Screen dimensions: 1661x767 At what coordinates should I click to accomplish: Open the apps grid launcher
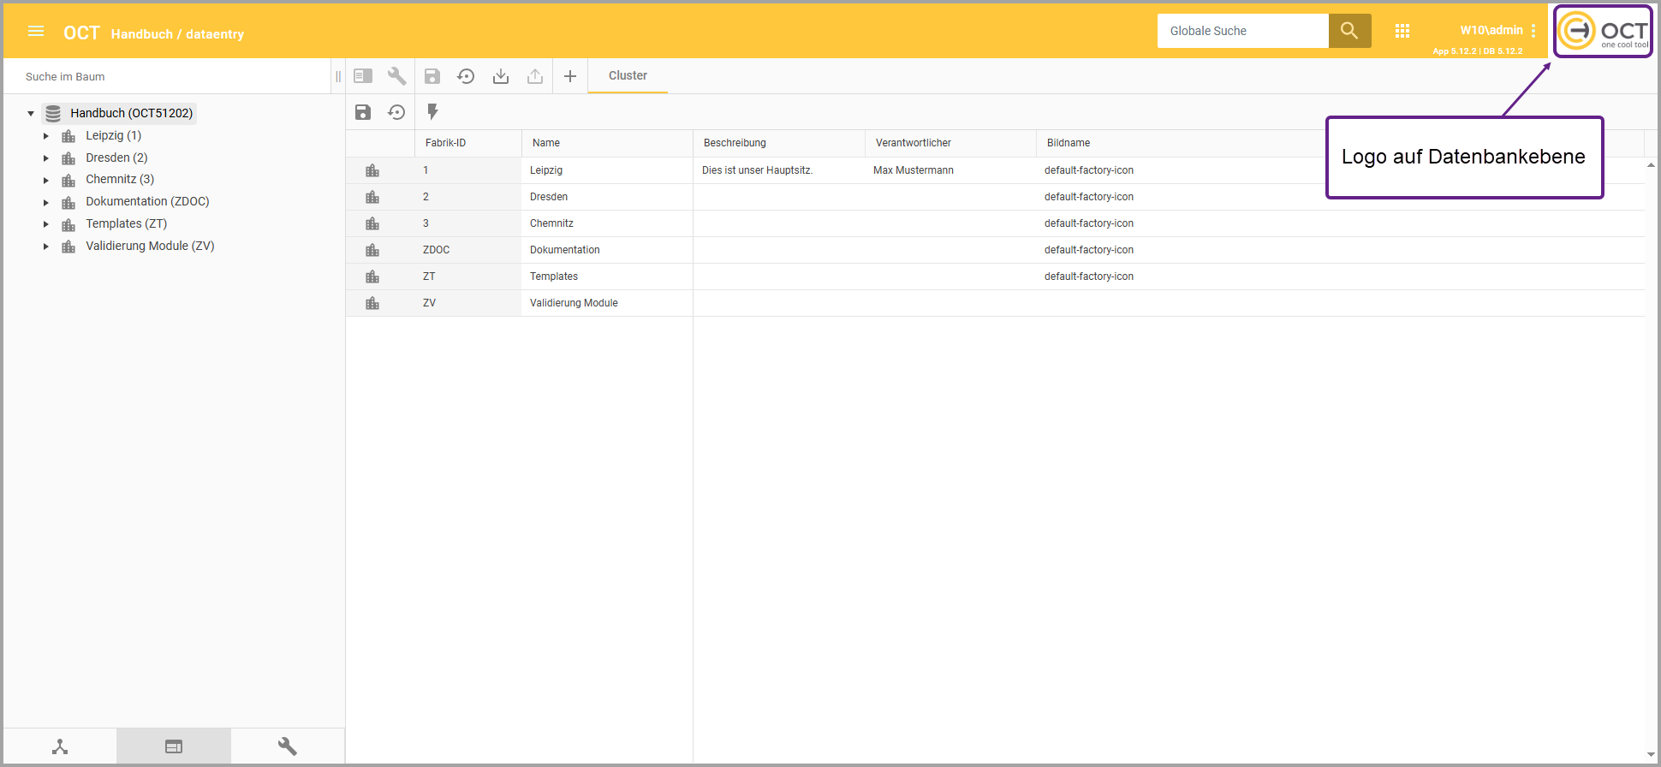tap(1402, 32)
